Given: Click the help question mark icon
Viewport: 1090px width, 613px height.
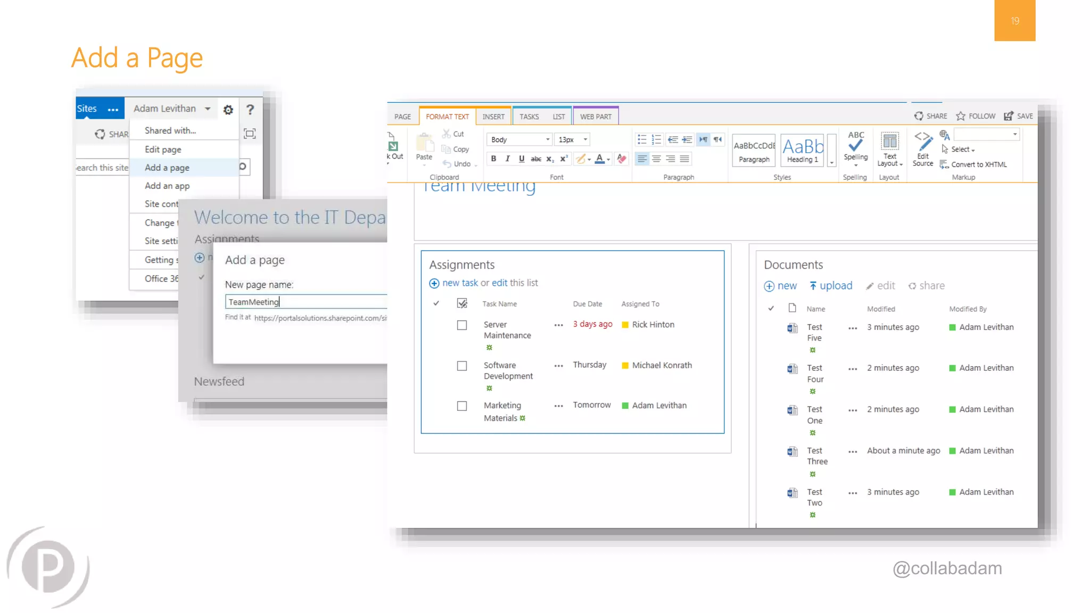Looking at the screenshot, I should pyautogui.click(x=250, y=110).
